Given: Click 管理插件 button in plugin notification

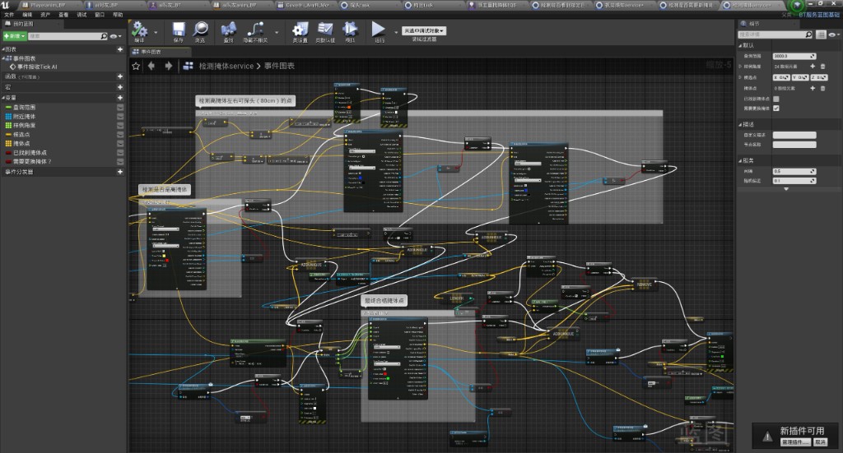Looking at the screenshot, I should coord(796,441).
